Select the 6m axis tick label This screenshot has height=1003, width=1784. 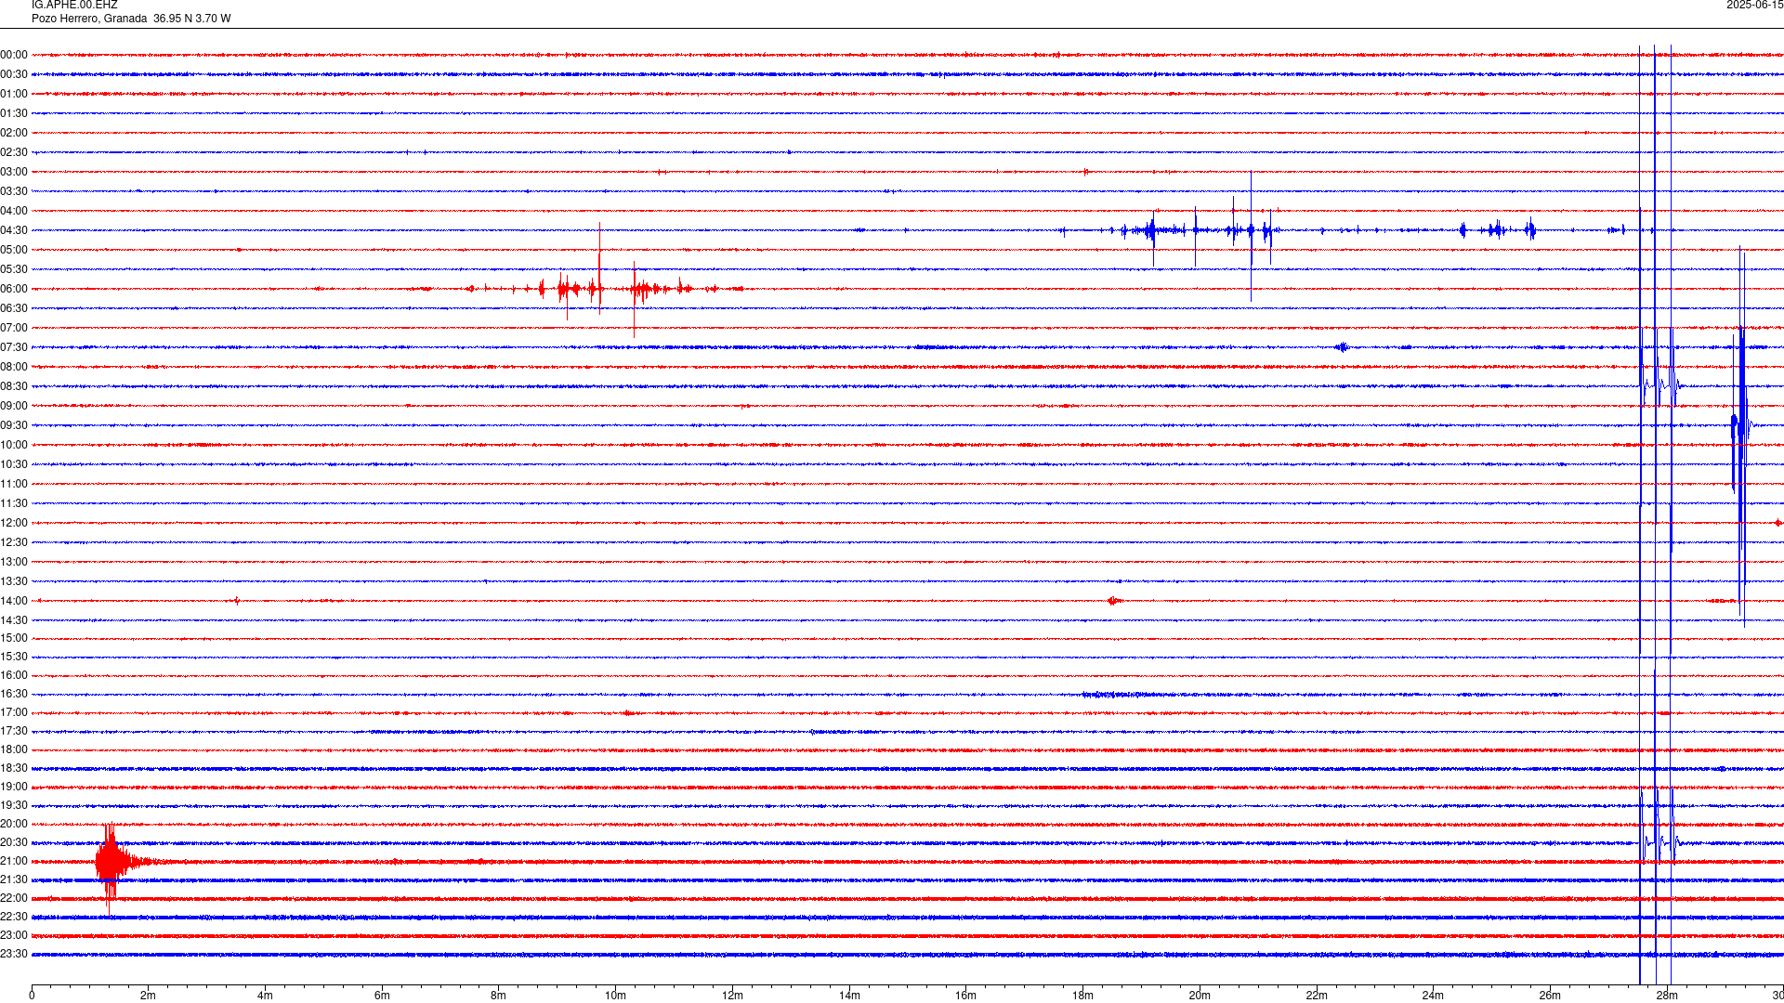pyautogui.click(x=382, y=996)
